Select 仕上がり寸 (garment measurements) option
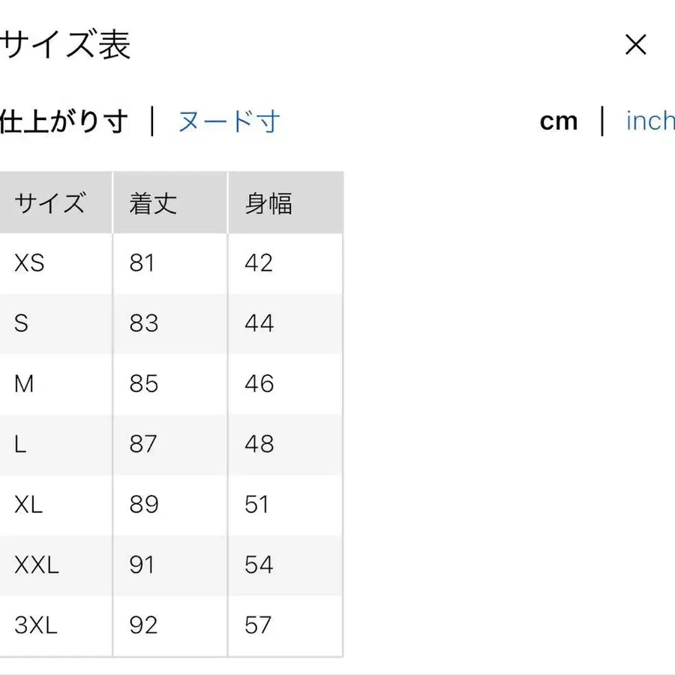 (x=64, y=120)
